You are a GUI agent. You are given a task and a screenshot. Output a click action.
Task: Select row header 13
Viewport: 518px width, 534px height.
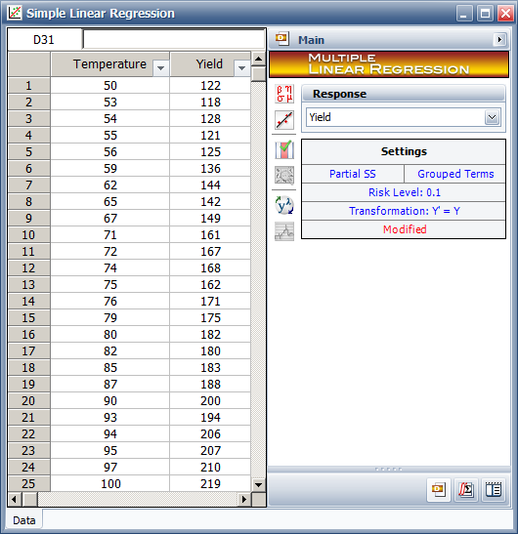pos(28,285)
